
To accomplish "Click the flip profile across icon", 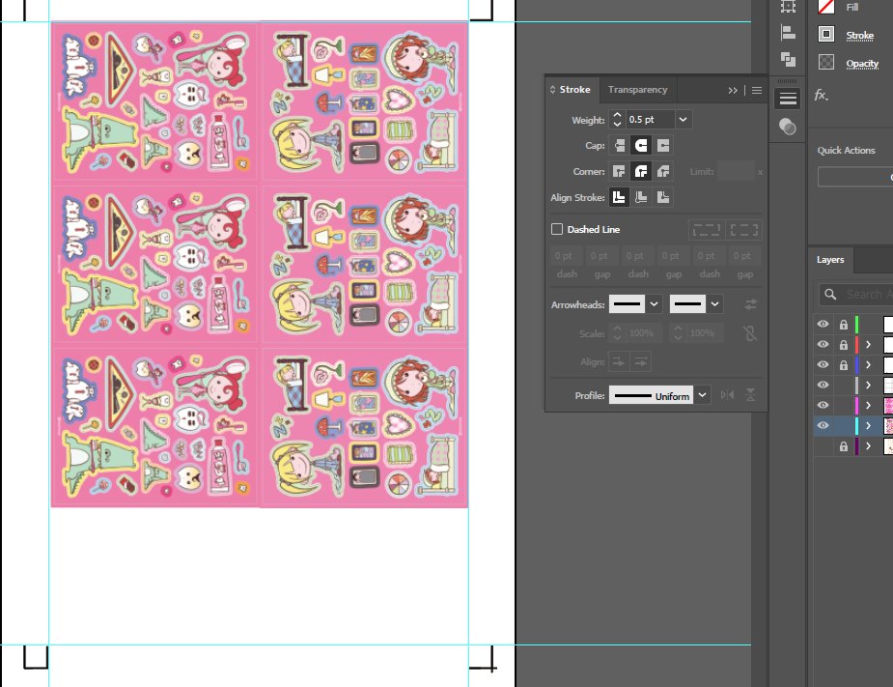I will [751, 395].
